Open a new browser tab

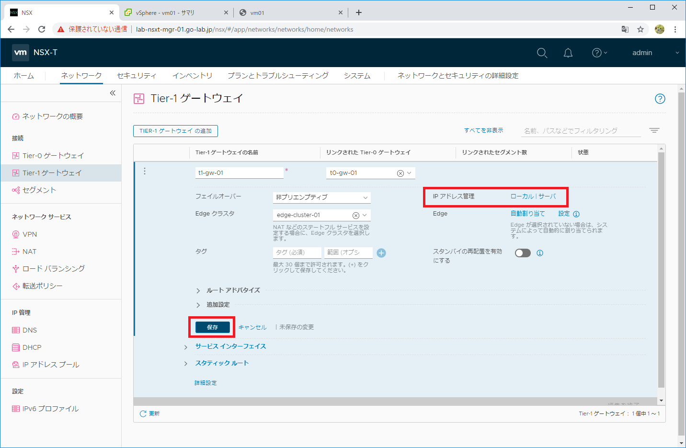[x=359, y=12]
